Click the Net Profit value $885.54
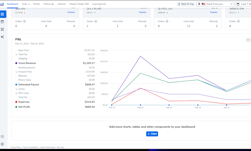 pyautogui.click(x=90, y=107)
